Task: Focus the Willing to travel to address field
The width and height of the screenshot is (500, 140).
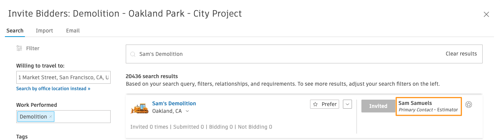Action: point(63,77)
